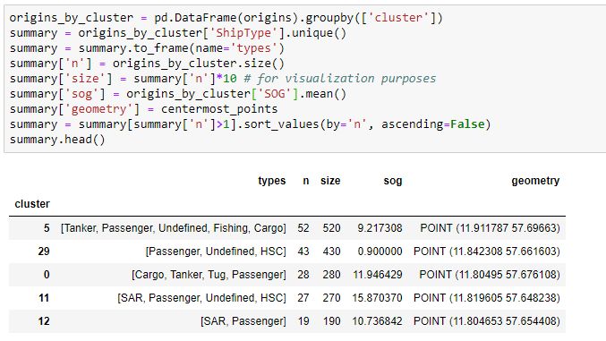Select the row index for cluster 11
The image size is (606, 341).
44,298
